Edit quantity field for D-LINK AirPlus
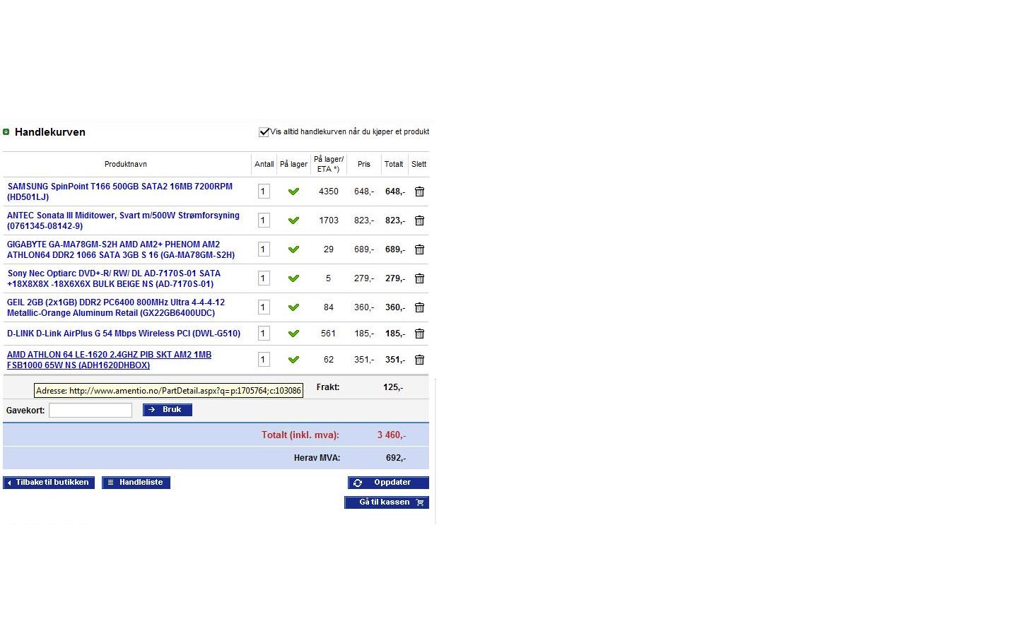Image resolution: width=1018 pixels, height=636 pixels. [264, 334]
